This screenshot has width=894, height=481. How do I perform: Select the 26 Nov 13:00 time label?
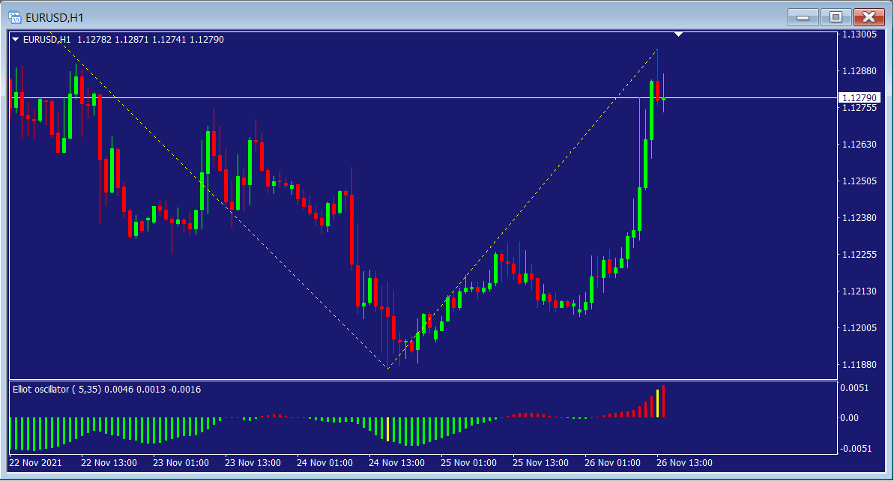pos(684,463)
